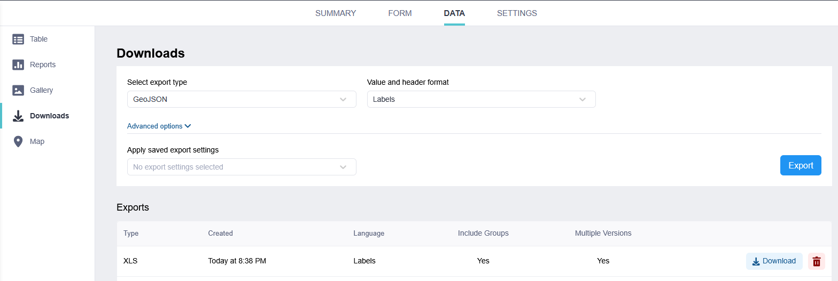Click the blue Export button

[800, 165]
